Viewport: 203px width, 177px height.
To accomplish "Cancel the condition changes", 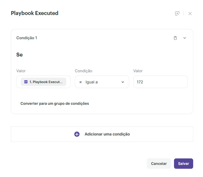I will click(159, 164).
